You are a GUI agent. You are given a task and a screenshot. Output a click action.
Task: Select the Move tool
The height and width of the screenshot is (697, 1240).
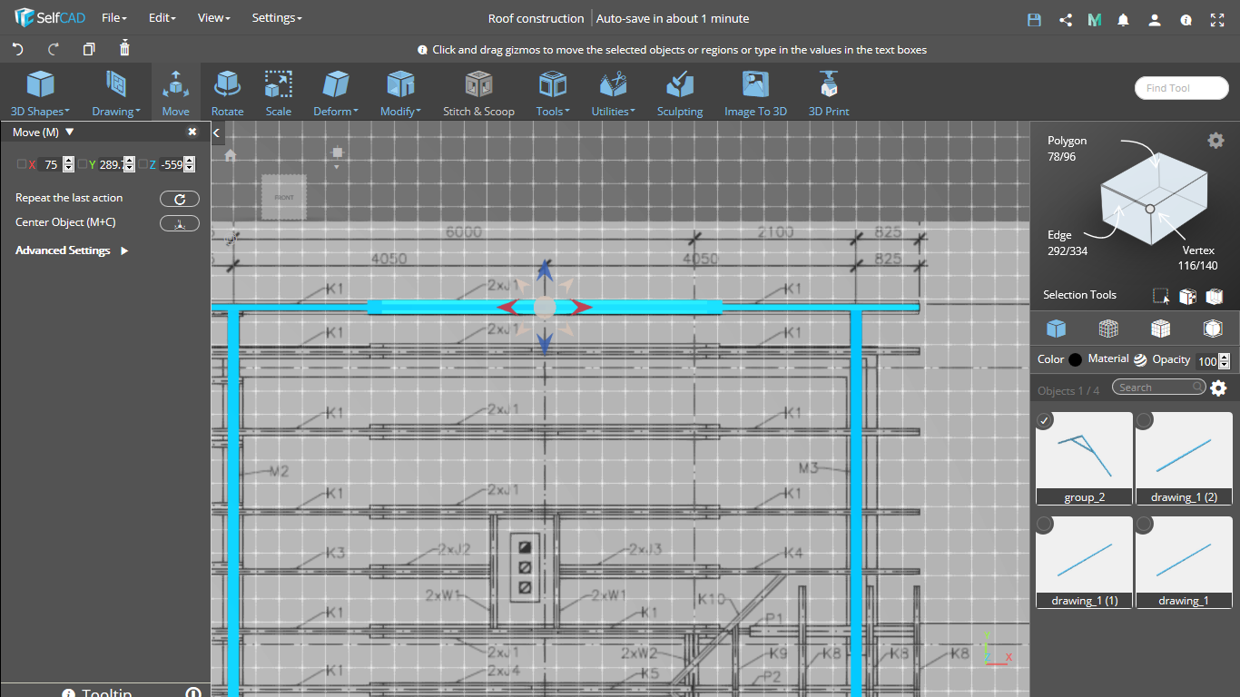pyautogui.click(x=176, y=93)
